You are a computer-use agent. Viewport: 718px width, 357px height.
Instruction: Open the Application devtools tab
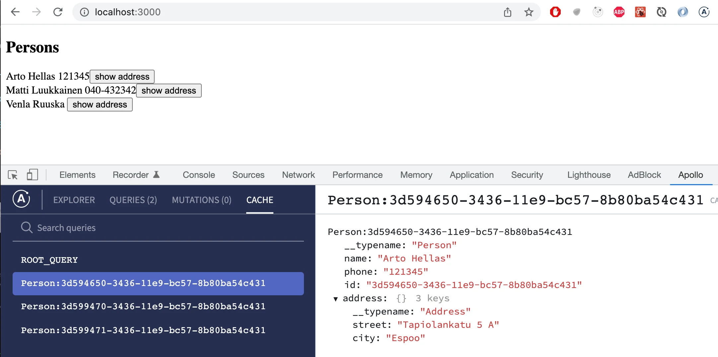(471, 175)
